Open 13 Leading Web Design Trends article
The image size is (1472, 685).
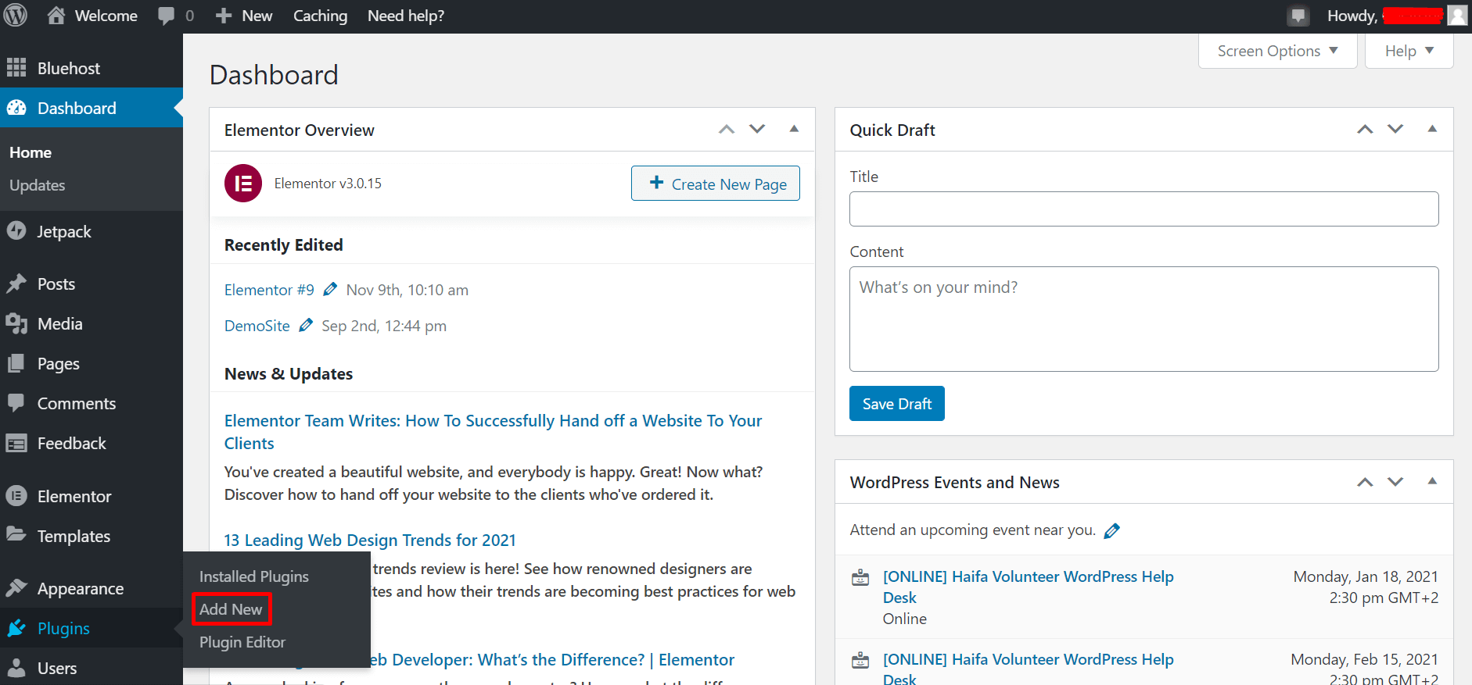click(x=370, y=541)
